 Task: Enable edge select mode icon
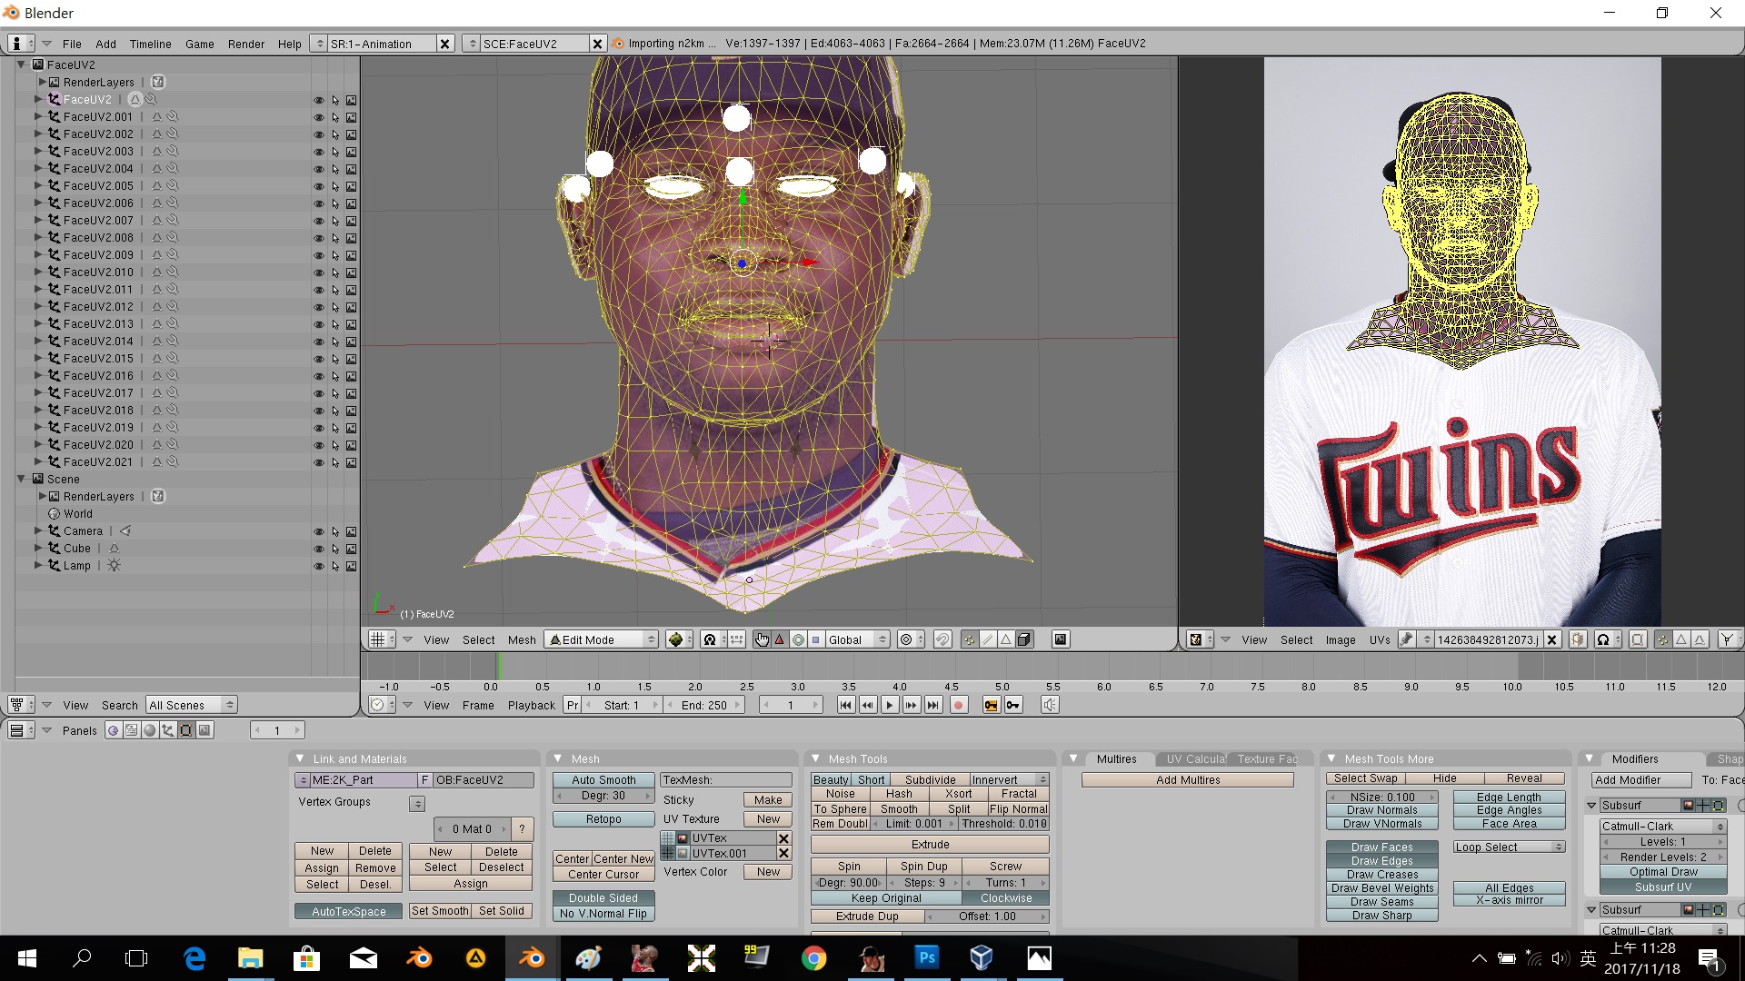tap(988, 639)
